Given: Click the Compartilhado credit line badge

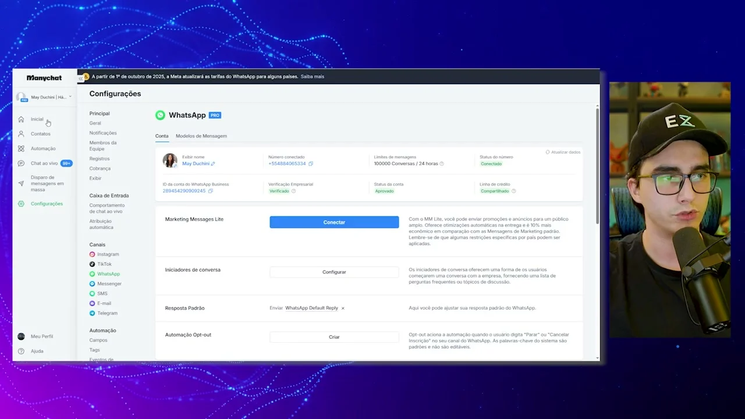Looking at the screenshot, I should (495, 191).
